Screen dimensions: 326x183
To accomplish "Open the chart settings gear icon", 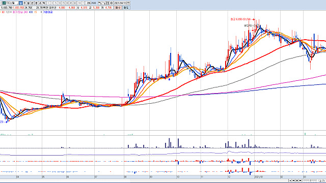I will click(x=111, y=3).
